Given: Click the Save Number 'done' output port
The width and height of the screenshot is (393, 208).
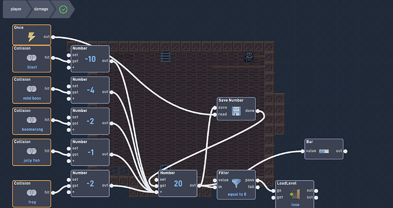Looking at the screenshot, I should pyautogui.click(x=257, y=111).
